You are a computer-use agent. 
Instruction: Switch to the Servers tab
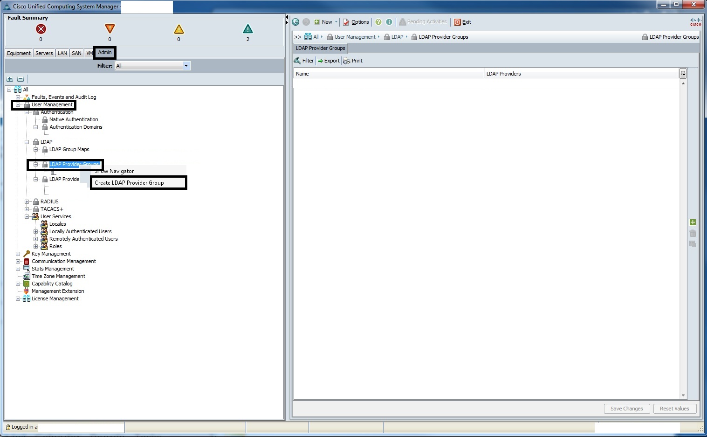coord(44,53)
